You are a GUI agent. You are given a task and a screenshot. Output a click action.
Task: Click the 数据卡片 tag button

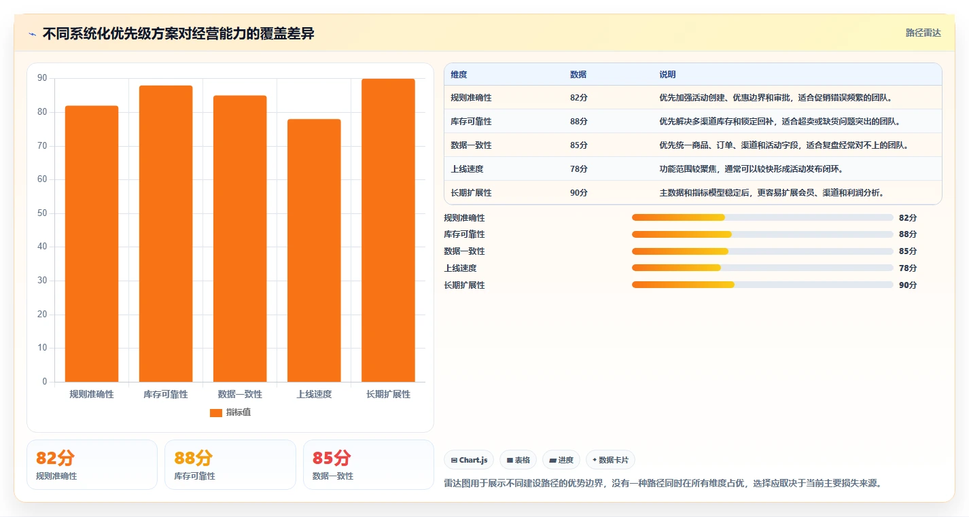click(x=610, y=460)
